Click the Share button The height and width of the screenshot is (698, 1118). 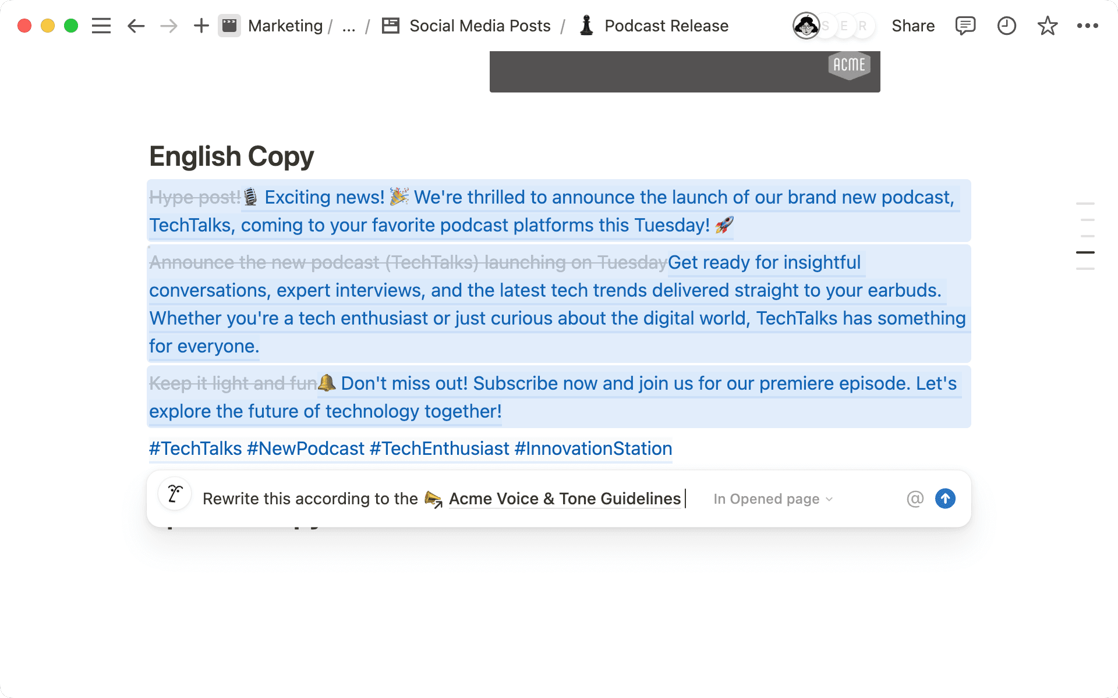912,26
